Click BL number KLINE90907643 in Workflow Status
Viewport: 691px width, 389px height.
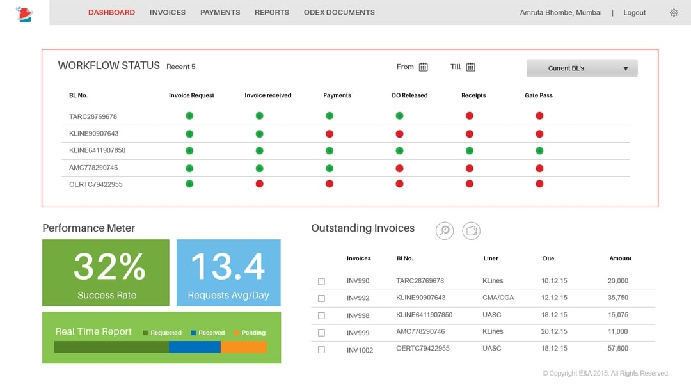(x=93, y=134)
